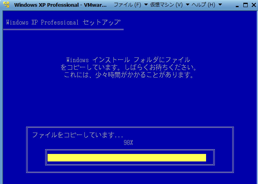Image resolution: width=258 pixels, height=184 pixels.
Task: Click the しばらくお待ちください message line
Action: pos(128,67)
